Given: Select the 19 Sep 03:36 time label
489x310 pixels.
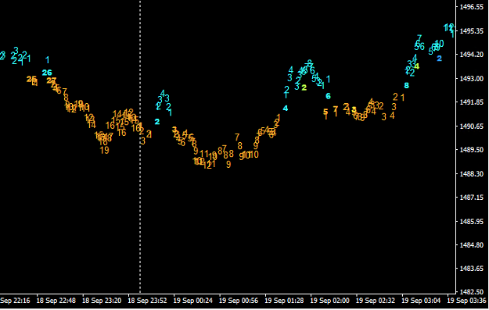Looking at the screenshot, I should pyautogui.click(x=466, y=301).
